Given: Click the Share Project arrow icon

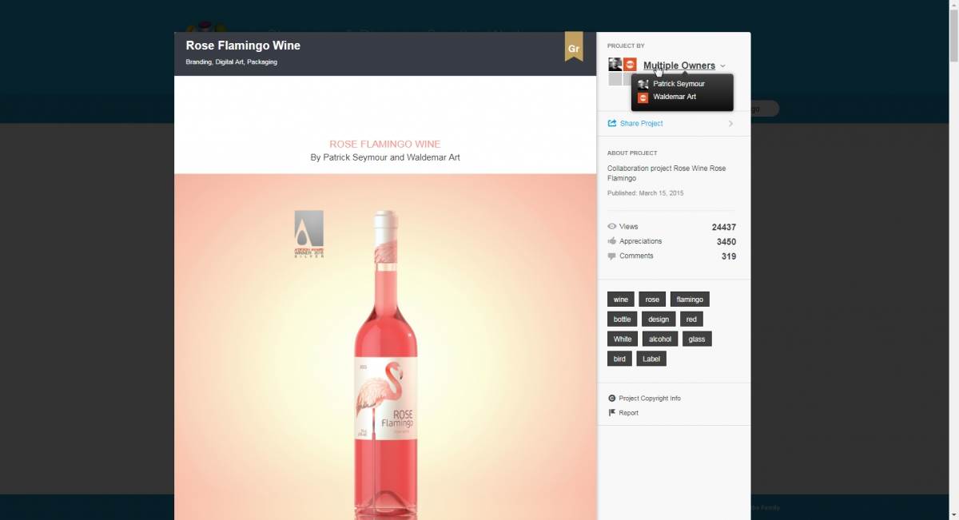Looking at the screenshot, I should pos(612,124).
